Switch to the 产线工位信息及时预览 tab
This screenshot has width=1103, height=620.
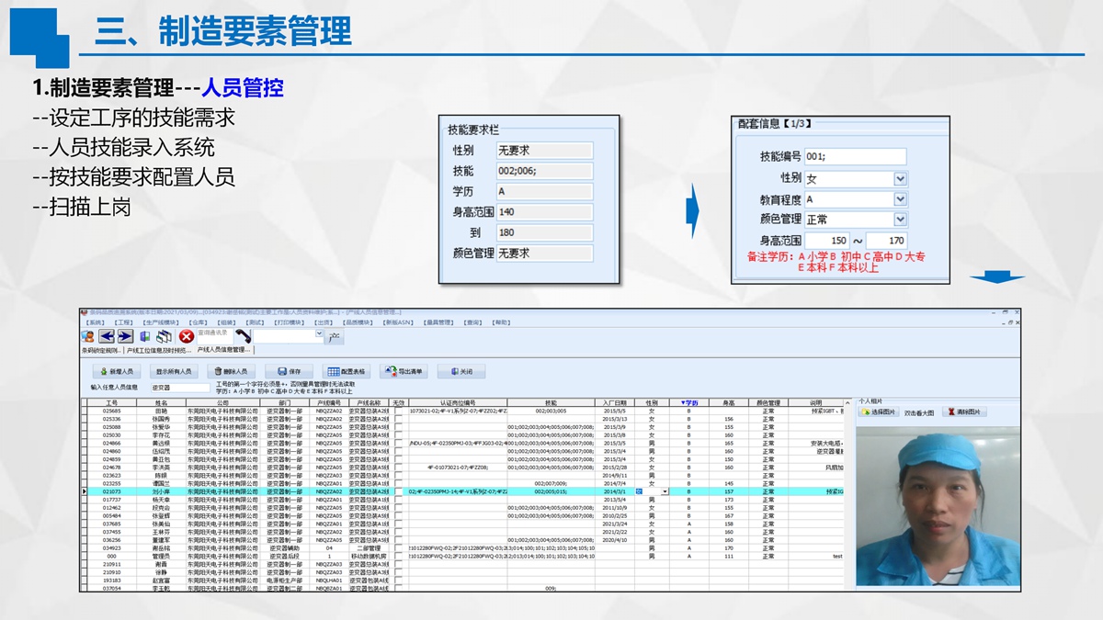[x=158, y=350]
